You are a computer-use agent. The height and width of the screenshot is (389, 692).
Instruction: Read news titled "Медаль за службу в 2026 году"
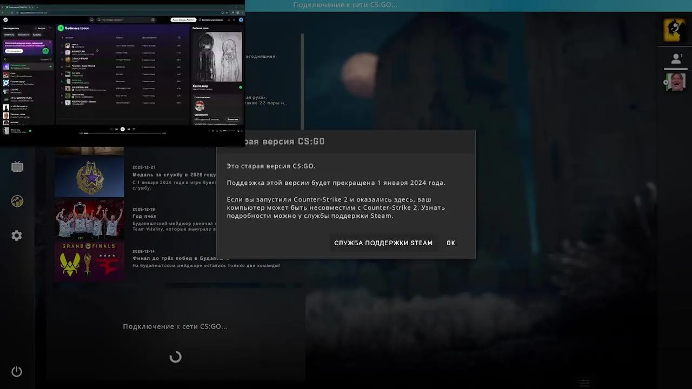pos(174,175)
